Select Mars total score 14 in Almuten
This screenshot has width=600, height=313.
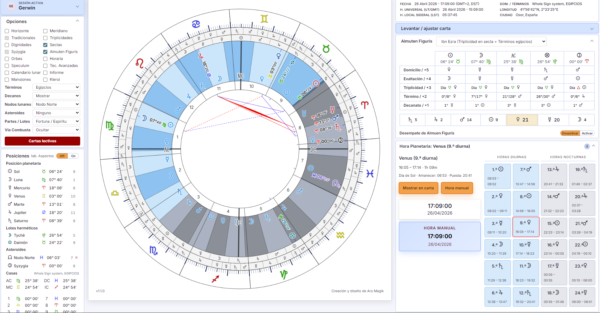[x=466, y=120]
